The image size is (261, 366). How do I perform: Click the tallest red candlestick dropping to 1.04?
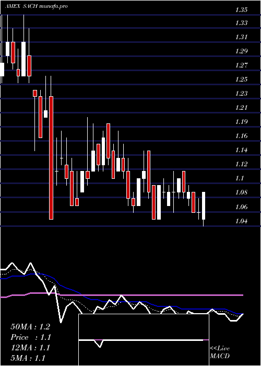click(x=51, y=158)
